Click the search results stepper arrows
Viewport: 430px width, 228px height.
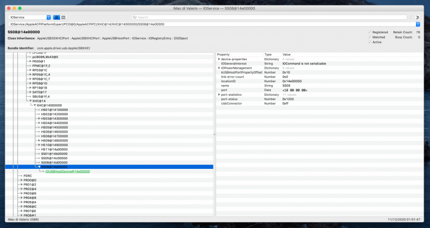[411, 17]
